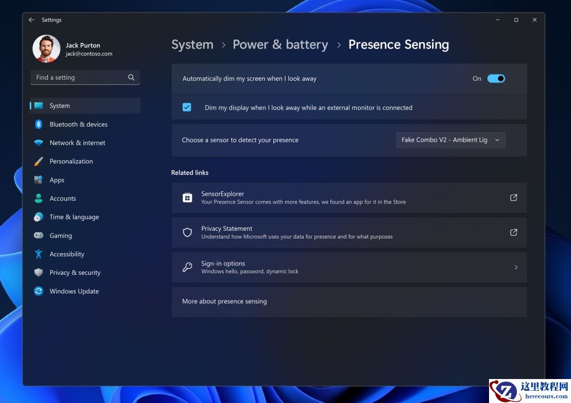This screenshot has height=403, width=571.
Task: Open Network & internet settings
Action: [x=38, y=143]
